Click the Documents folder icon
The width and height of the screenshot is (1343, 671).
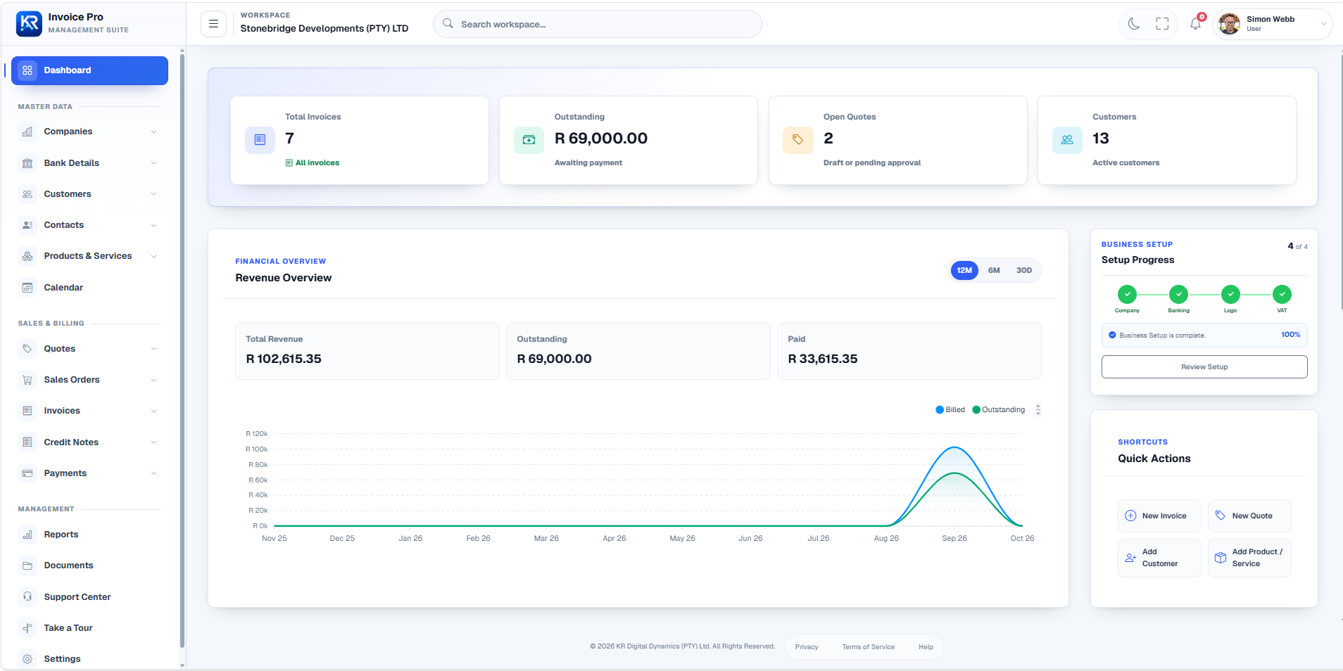[x=27, y=565]
